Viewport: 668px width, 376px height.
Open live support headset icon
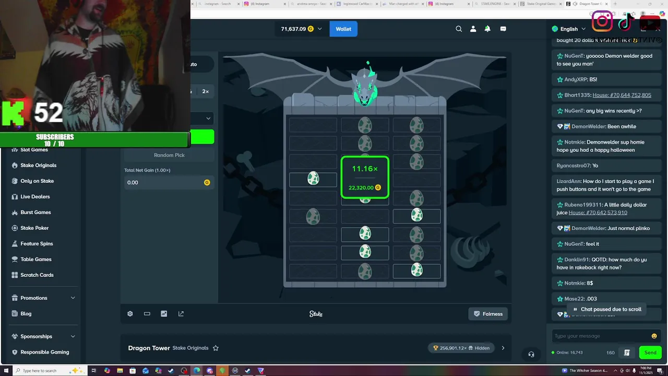tap(531, 354)
